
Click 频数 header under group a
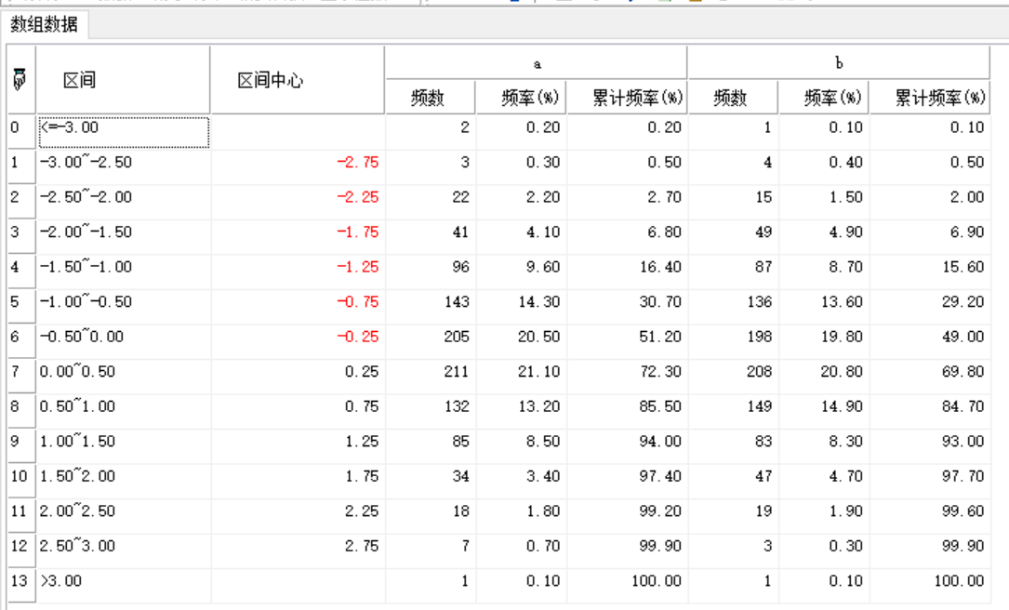pos(428,98)
